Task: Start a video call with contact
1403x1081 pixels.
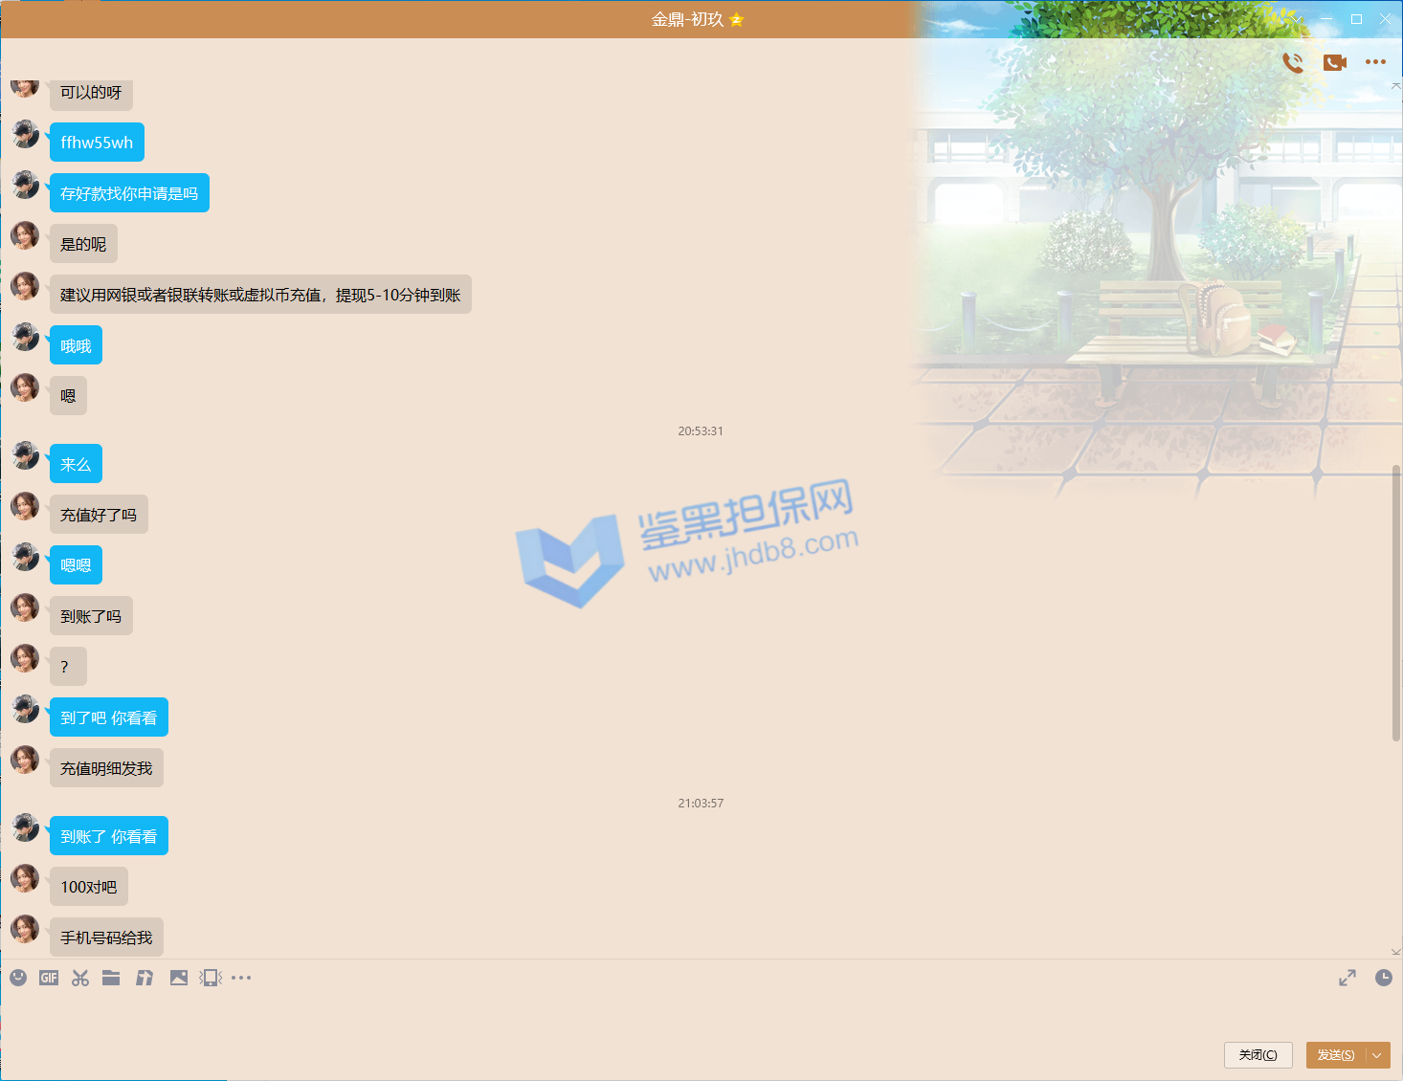Action: tap(1334, 62)
